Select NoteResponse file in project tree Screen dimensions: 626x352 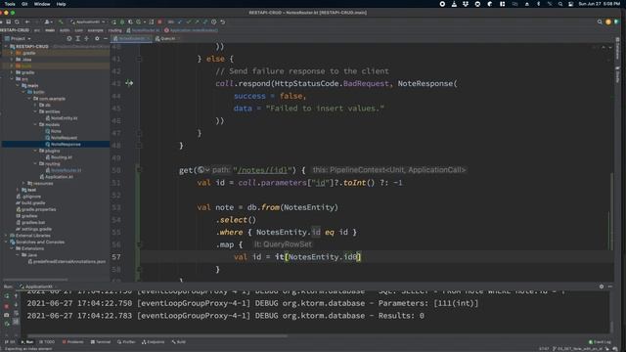pos(63,144)
